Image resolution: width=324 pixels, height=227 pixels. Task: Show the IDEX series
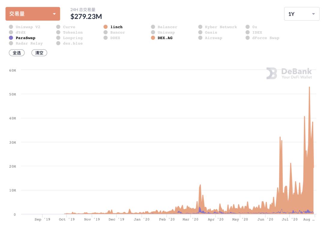[254, 32]
